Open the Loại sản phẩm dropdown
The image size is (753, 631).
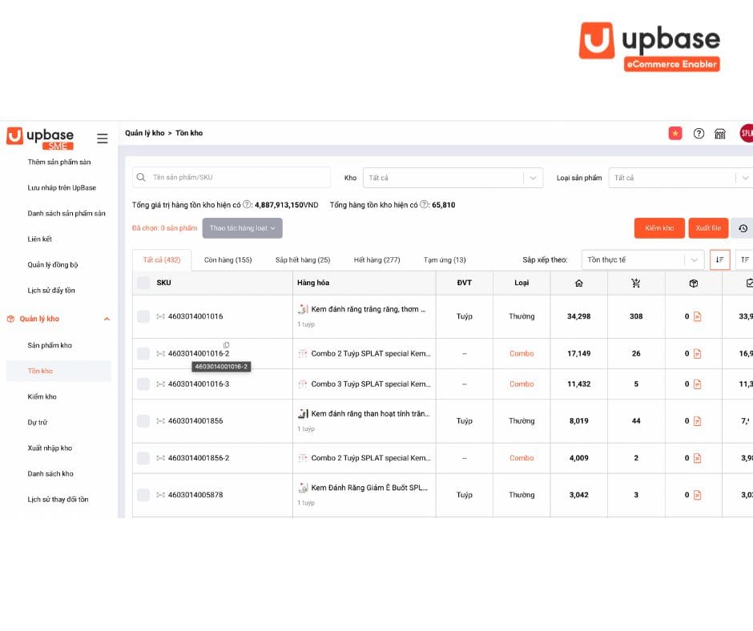679,177
